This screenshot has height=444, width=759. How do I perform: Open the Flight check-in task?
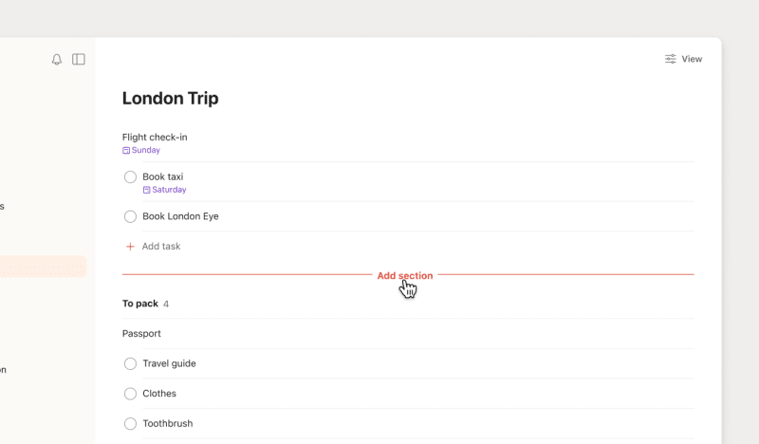tap(155, 138)
